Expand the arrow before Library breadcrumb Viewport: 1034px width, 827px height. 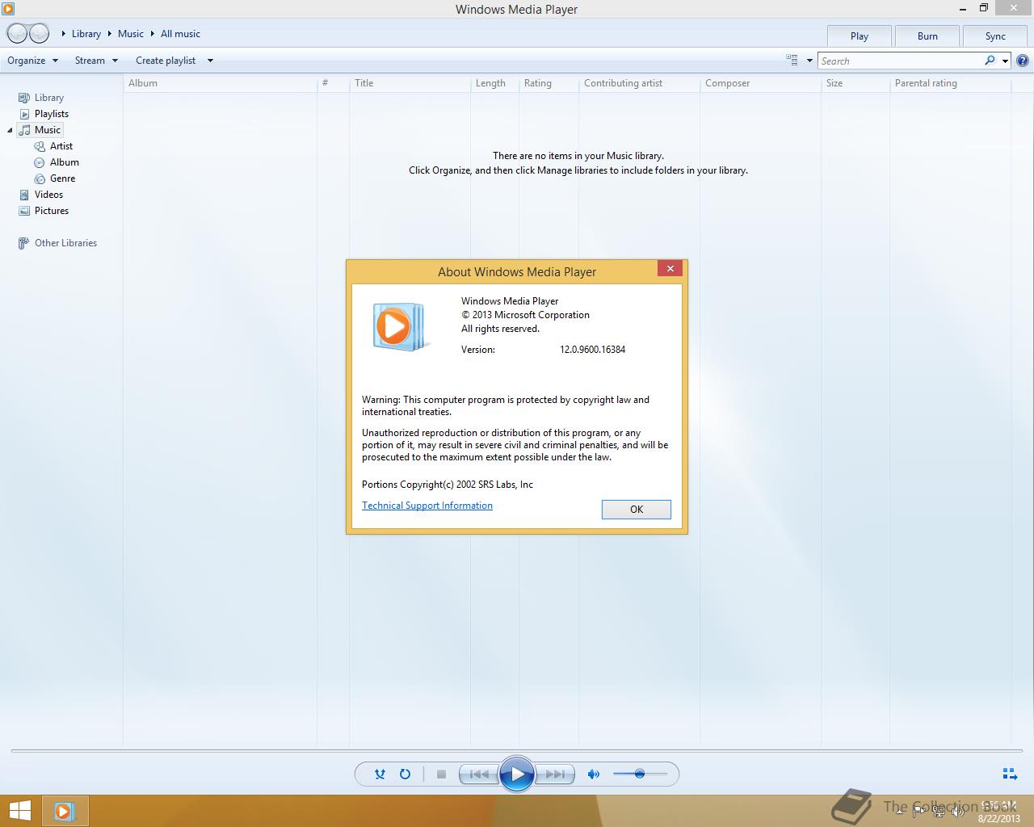point(64,34)
